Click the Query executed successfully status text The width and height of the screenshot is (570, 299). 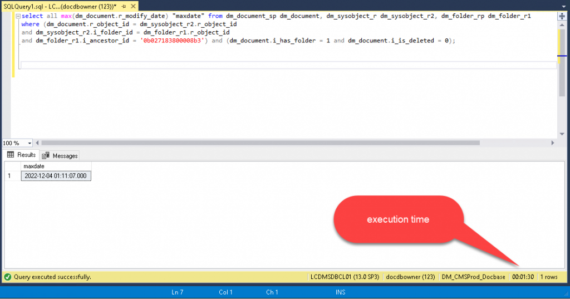click(x=52, y=277)
